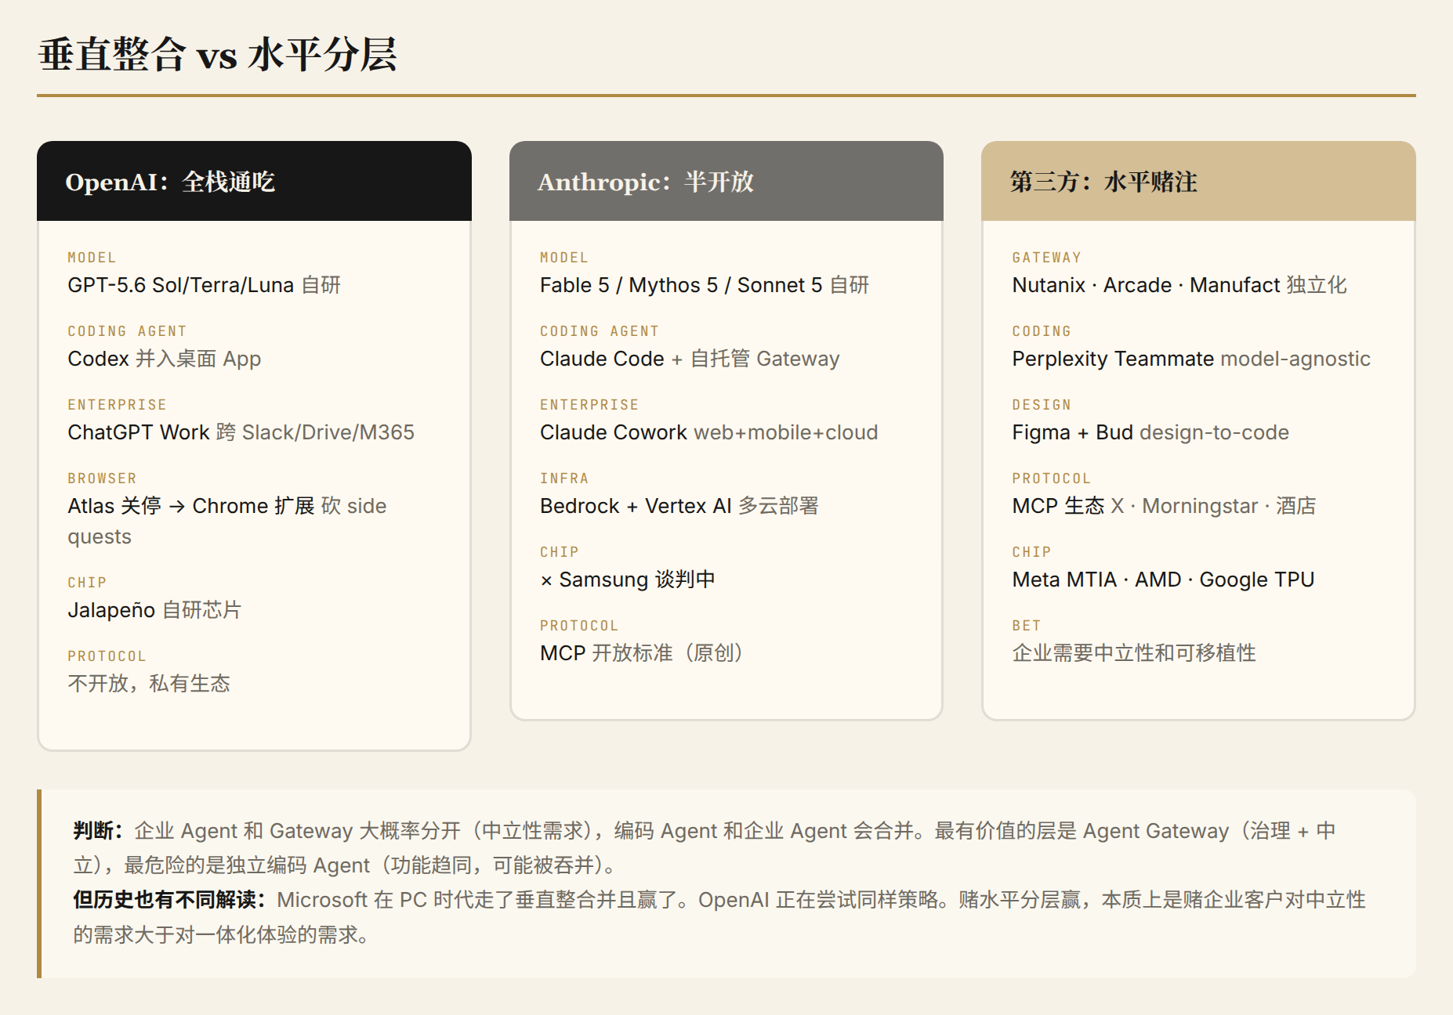The width and height of the screenshot is (1453, 1015).
Task: Click the BROWSER label in OpenAI card
Action: pyautogui.click(x=102, y=479)
